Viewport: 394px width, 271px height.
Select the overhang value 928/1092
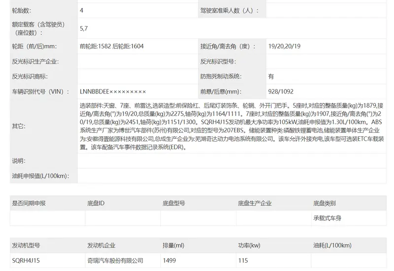click(281, 91)
